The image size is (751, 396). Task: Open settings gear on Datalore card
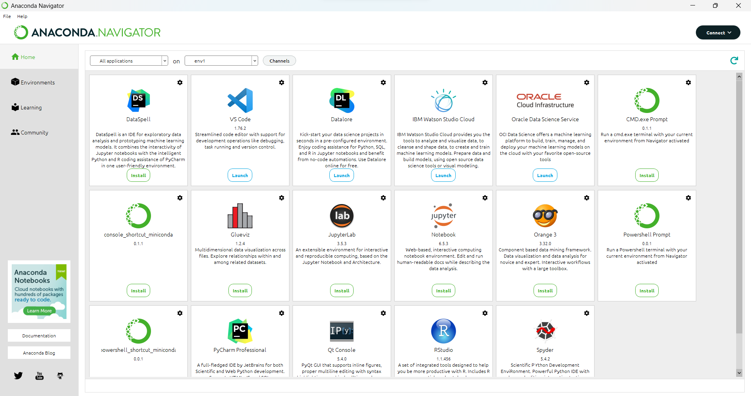[383, 82]
